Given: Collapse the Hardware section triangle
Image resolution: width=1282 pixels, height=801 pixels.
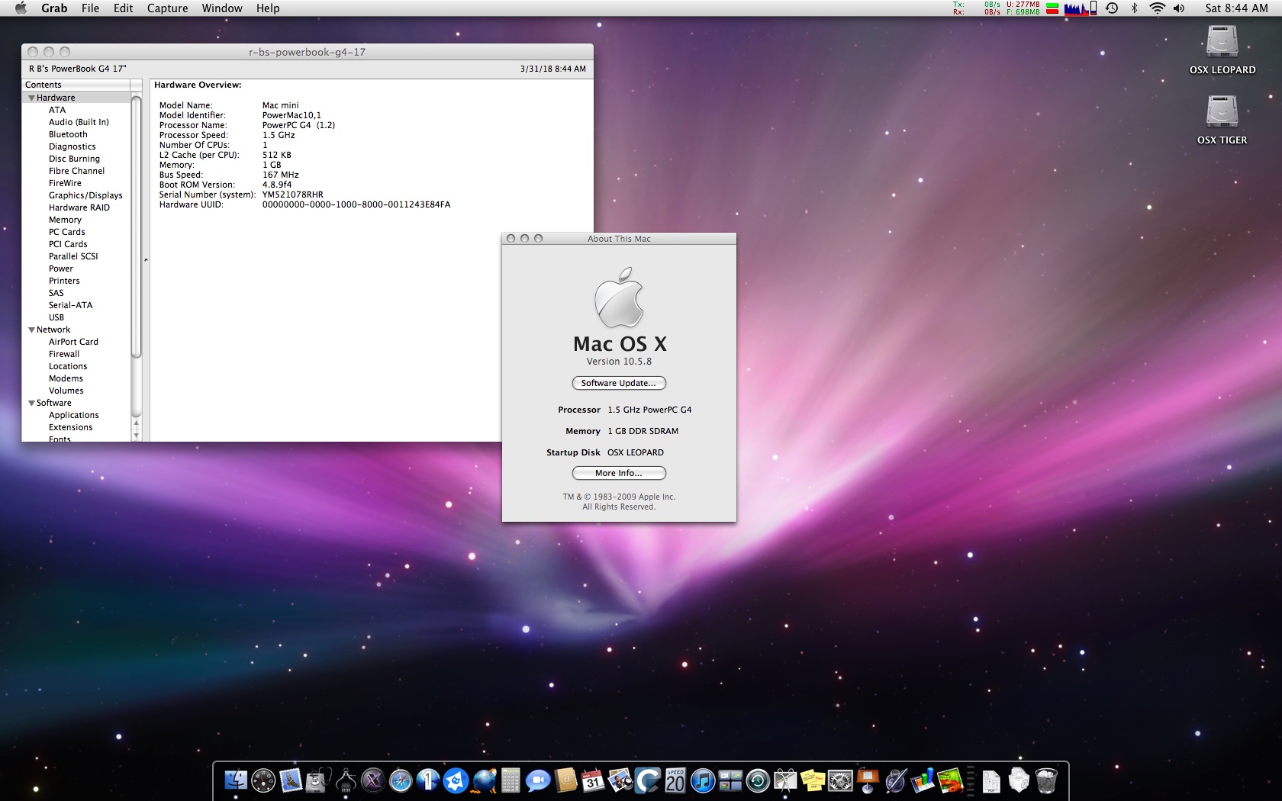Looking at the screenshot, I should point(31,98).
